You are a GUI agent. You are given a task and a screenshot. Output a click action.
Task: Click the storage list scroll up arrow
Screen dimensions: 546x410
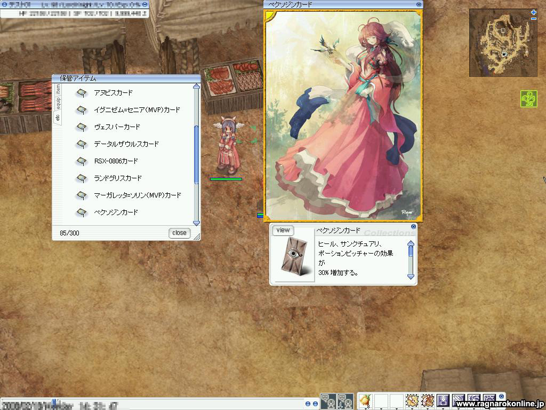[196, 86]
